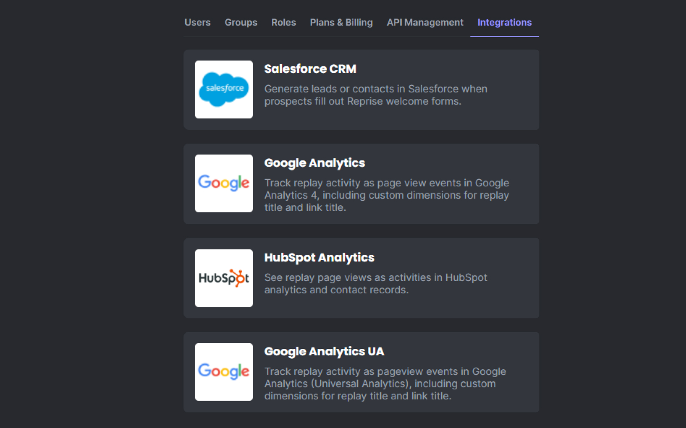The height and width of the screenshot is (428, 686).
Task: Click the Google logo for Google Analytics
Action: 224,183
